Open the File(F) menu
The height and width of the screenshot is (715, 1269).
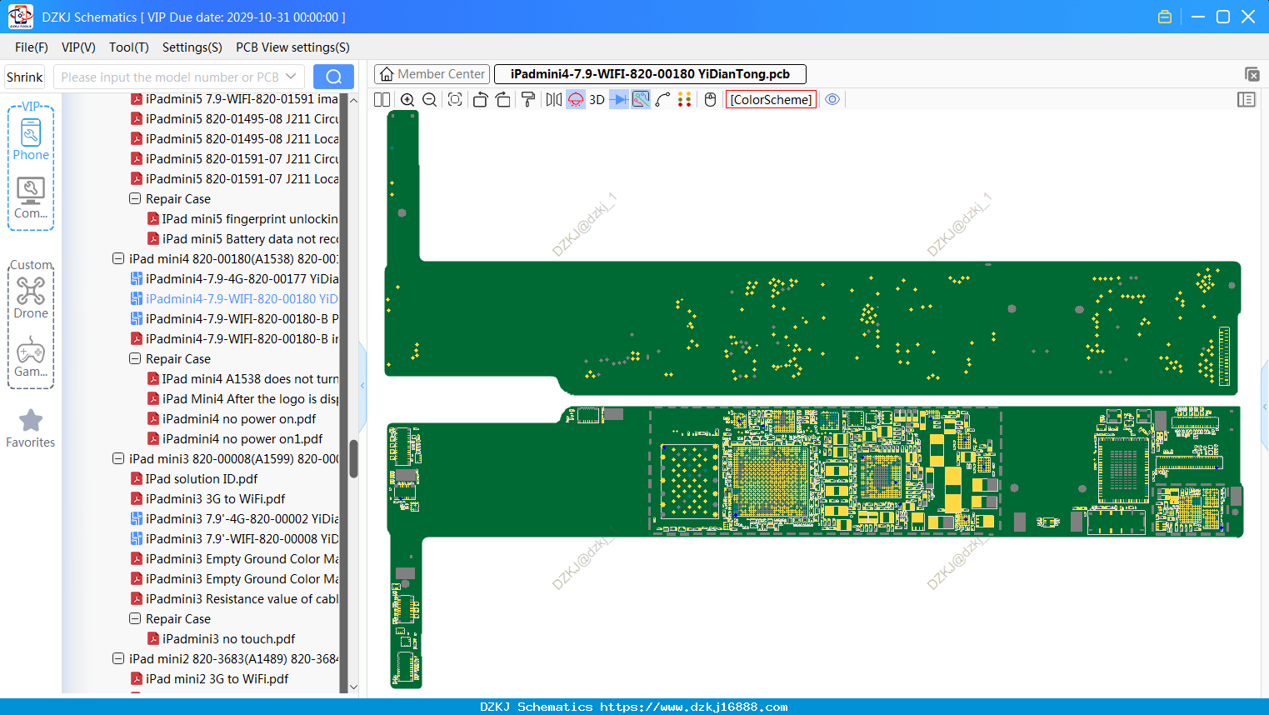32,47
